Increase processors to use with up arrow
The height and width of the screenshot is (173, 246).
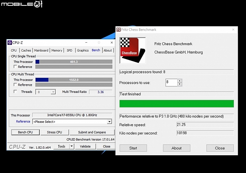point(180,81)
